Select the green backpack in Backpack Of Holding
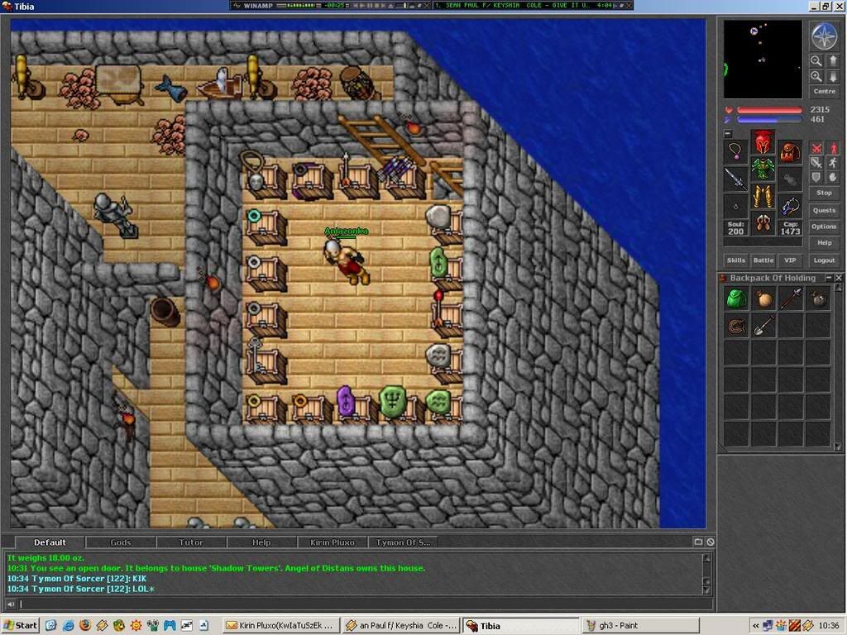This screenshot has width=847, height=635. tap(736, 298)
